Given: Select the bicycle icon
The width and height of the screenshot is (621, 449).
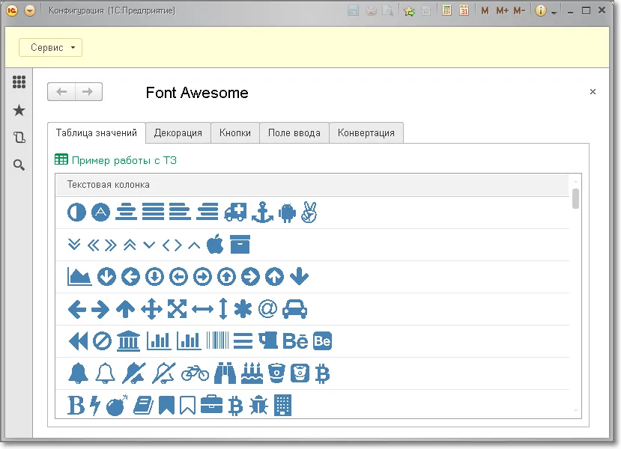Looking at the screenshot, I should tap(195, 373).
